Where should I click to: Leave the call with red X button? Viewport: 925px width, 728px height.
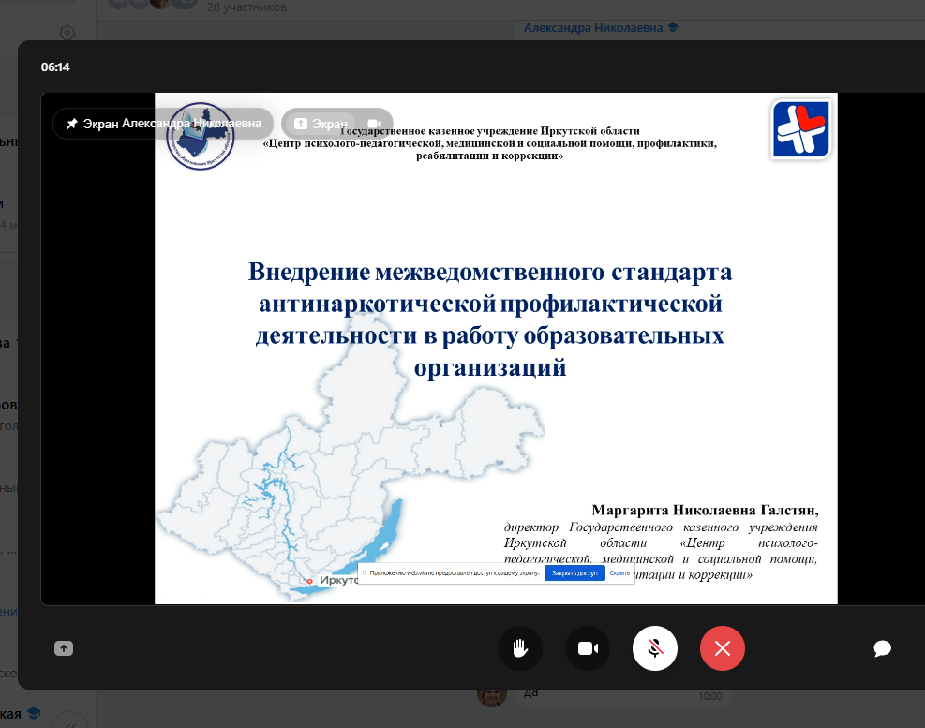pyautogui.click(x=723, y=648)
